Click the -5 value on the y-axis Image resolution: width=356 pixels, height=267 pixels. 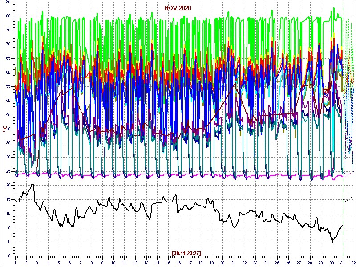[x=8, y=256]
